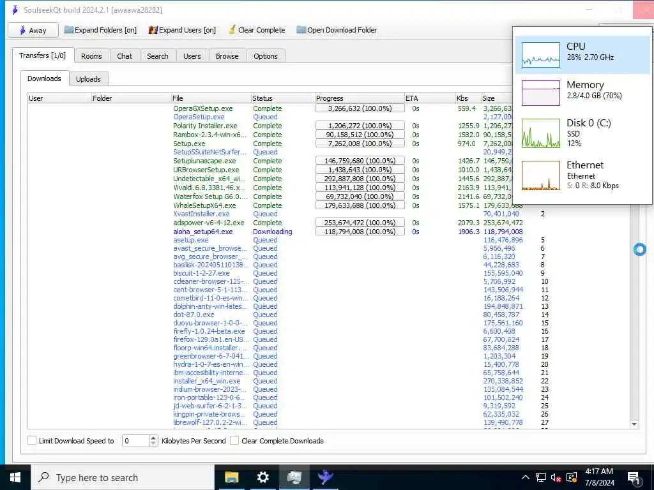Click network icon in system tray

541,477
